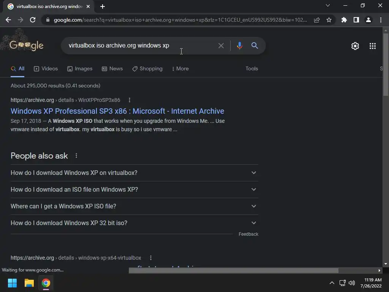Image resolution: width=389 pixels, height=292 pixels.
Task: Click the vertical scrollbar thumb
Action: (x=386, y=64)
